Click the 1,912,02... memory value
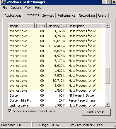Viewport: 116px width, 129px height. (57, 46)
